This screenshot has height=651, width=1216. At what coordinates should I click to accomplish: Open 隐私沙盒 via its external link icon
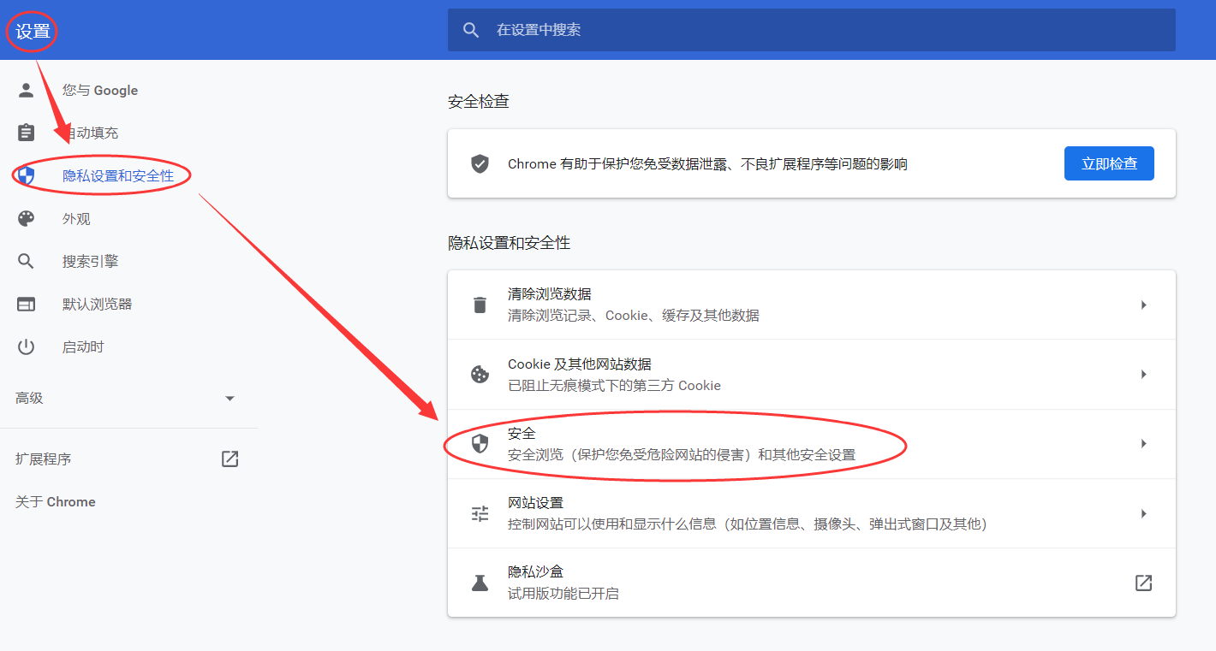[x=1143, y=583]
